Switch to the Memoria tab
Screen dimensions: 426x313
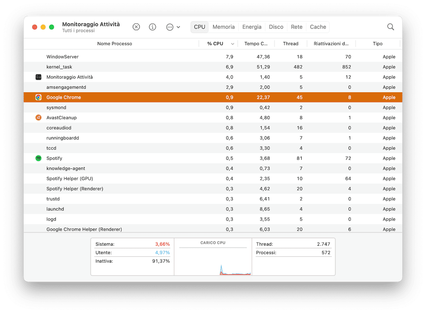click(x=224, y=27)
